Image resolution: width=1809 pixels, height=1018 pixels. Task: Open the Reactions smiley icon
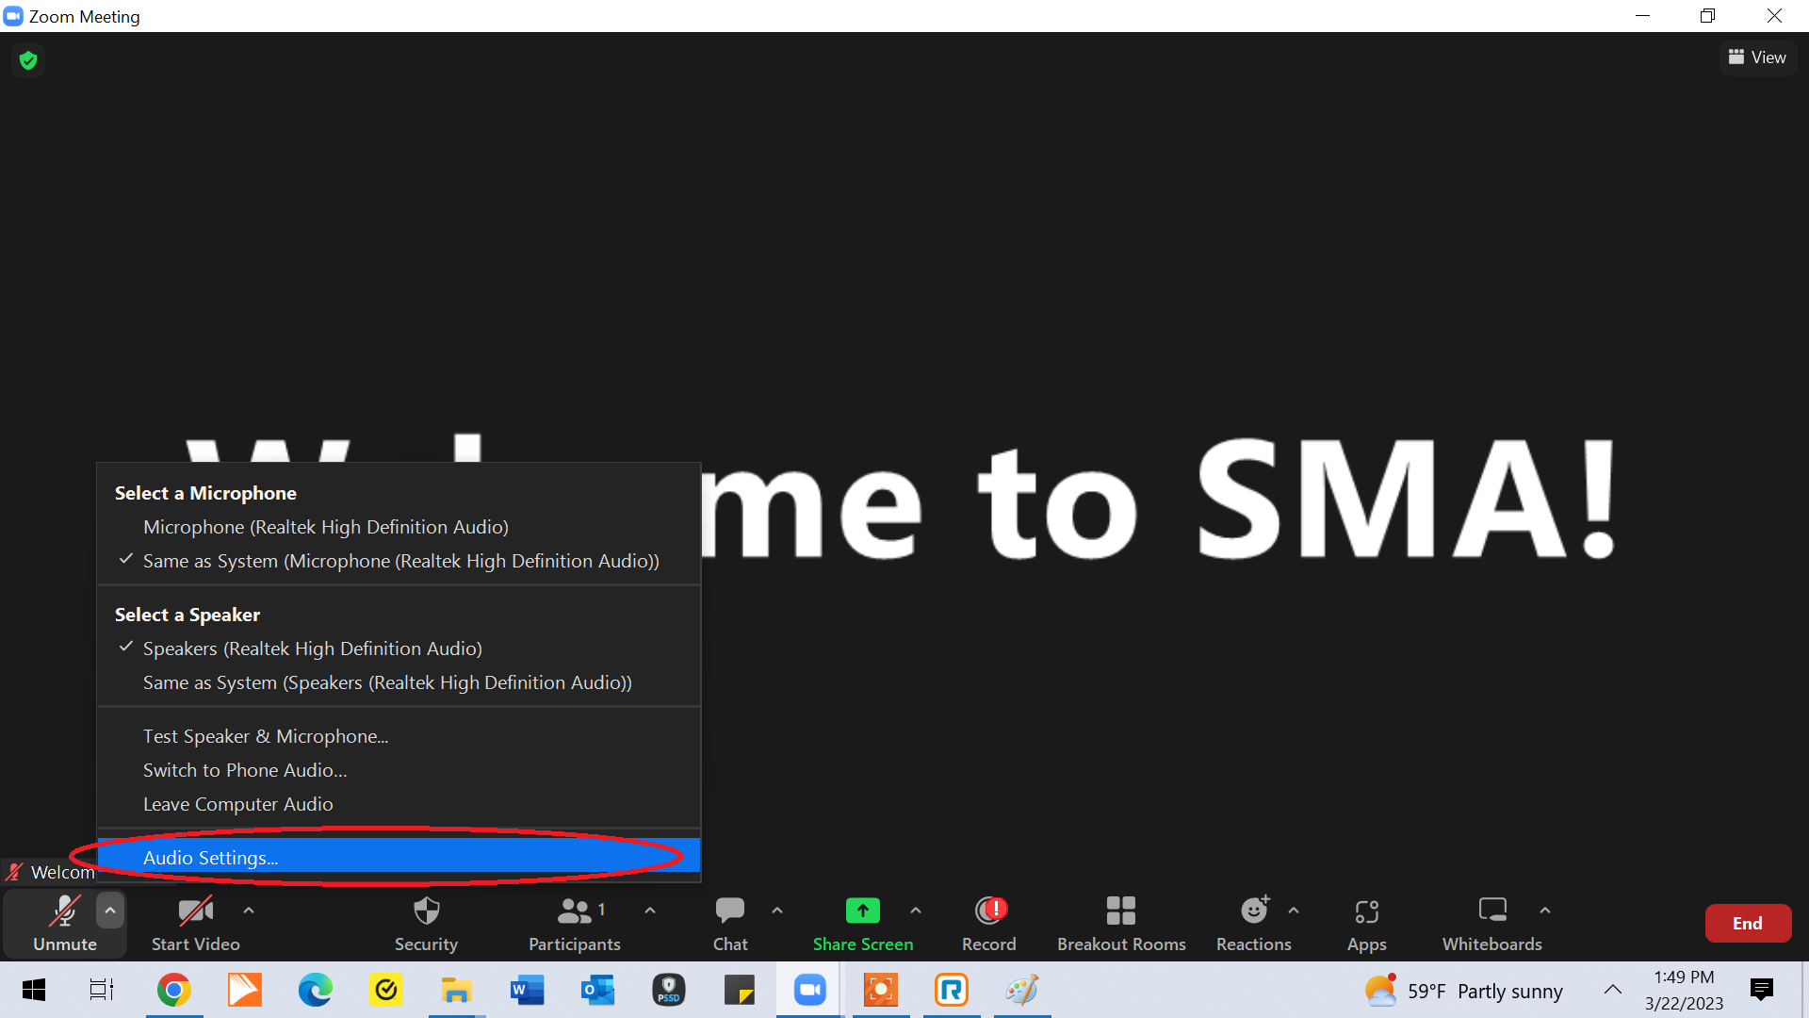click(x=1254, y=911)
